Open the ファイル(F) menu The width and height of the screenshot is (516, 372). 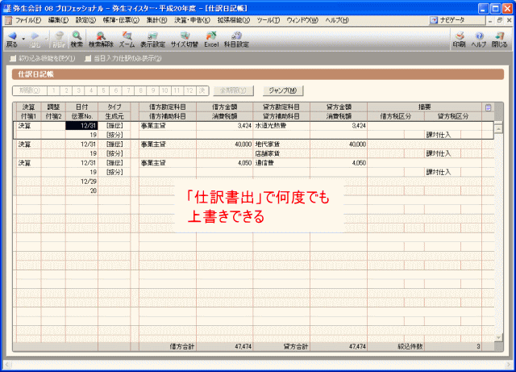[28, 19]
